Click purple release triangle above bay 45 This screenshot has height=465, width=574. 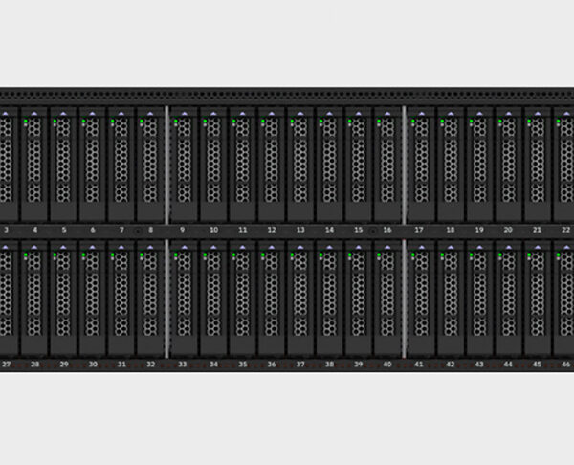(x=538, y=248)
